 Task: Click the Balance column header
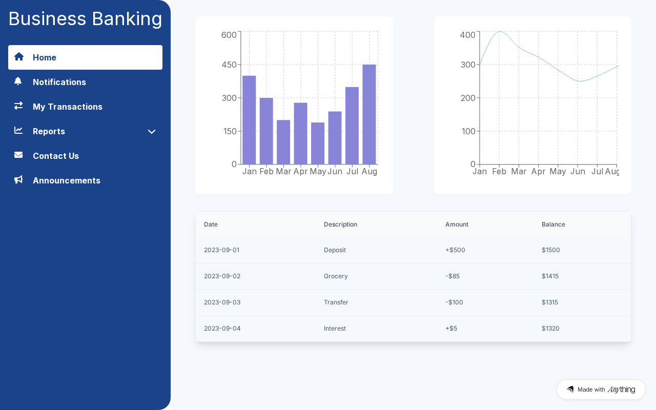(553, 224)
